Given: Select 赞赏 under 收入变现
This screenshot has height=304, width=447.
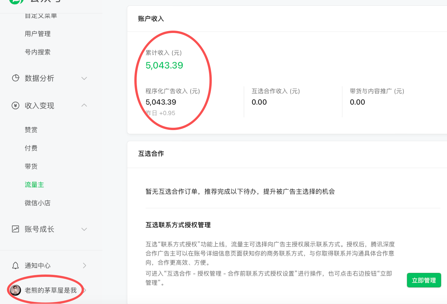Looking at the screenshot, I should click(31, 130).
